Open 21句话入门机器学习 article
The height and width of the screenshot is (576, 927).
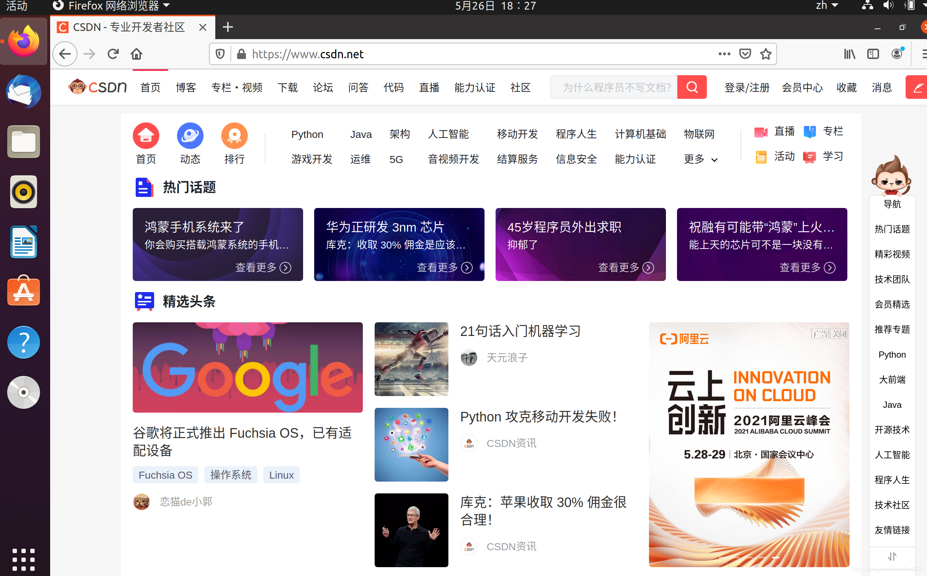click(520, 331)
